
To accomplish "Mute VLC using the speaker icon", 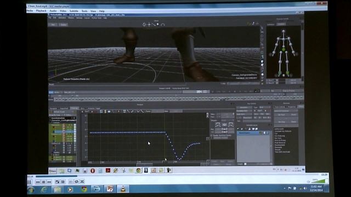I will [308, 182].
